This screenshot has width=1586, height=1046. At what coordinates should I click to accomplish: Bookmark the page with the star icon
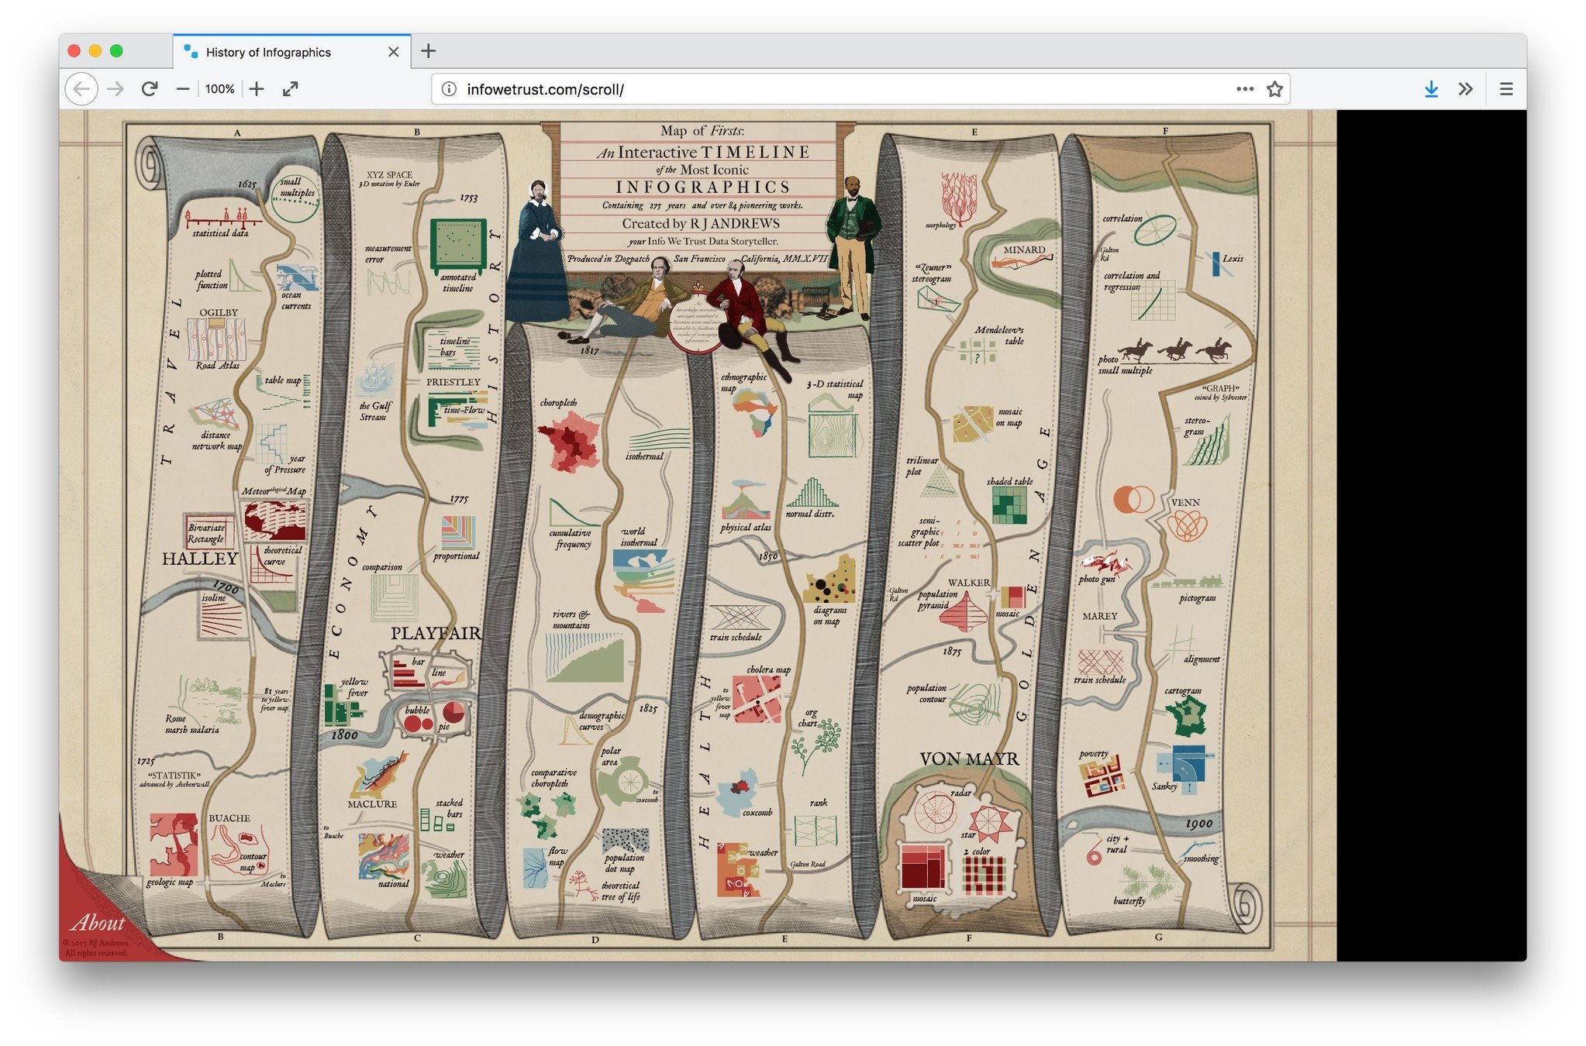[1274, 89]
